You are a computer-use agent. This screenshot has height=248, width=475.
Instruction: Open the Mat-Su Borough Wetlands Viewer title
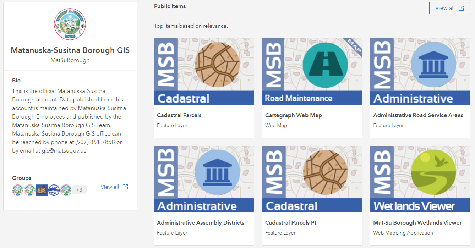point(417,223)
